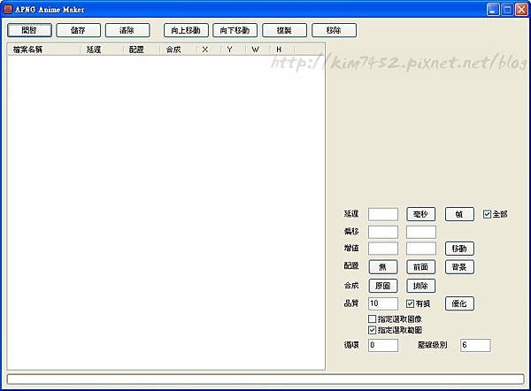531x391 pixels.
Task: Click the 開啟 (Open) button
Action: tap(29, 30)
